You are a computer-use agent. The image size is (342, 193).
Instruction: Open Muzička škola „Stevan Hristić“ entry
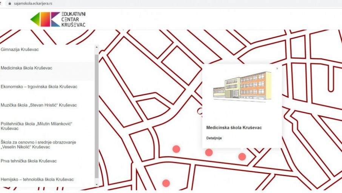point(39,105)
